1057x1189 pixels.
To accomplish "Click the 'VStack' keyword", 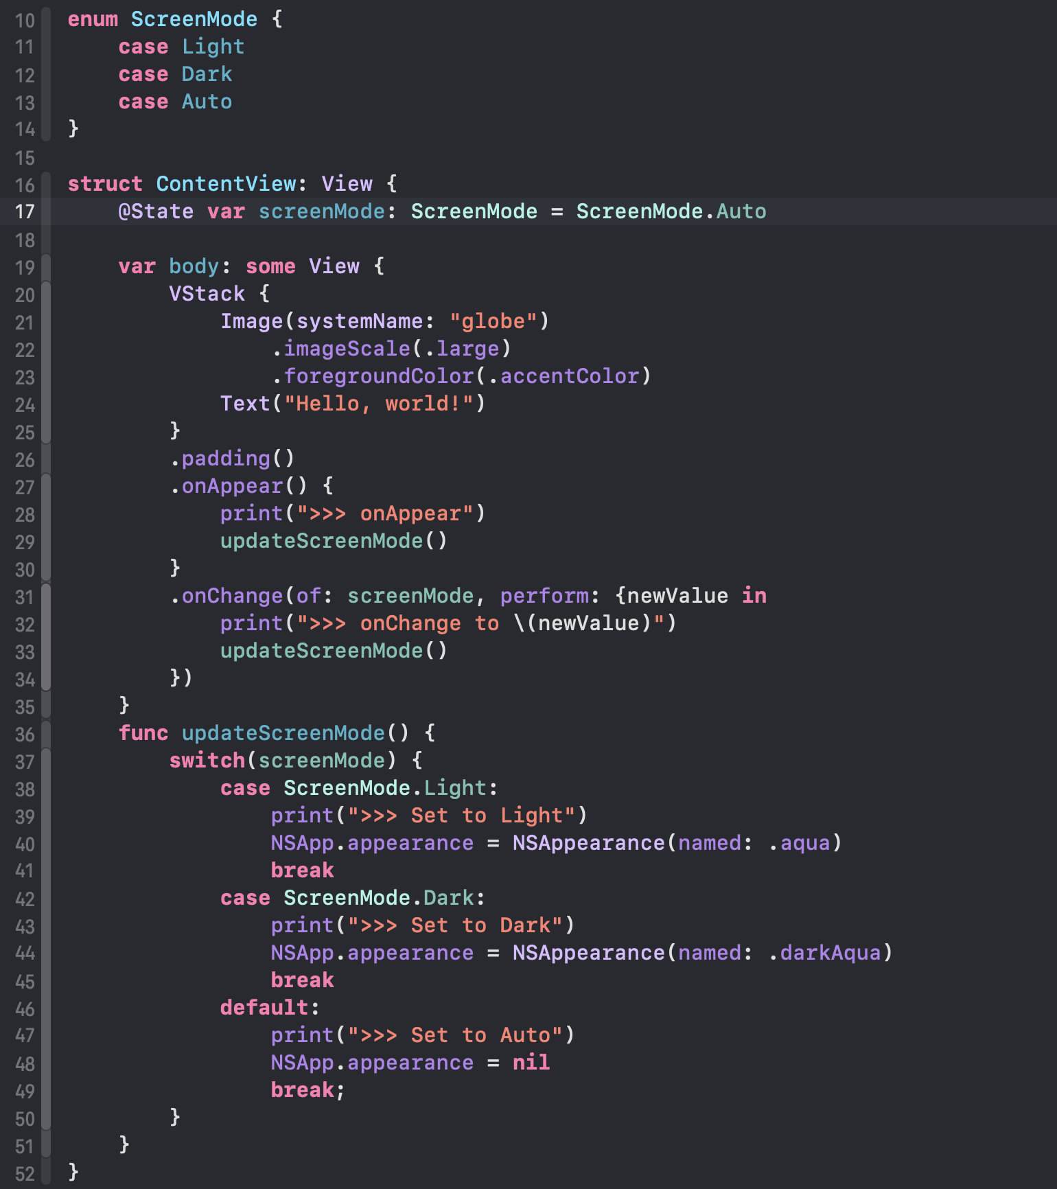I will pos(207,294).
